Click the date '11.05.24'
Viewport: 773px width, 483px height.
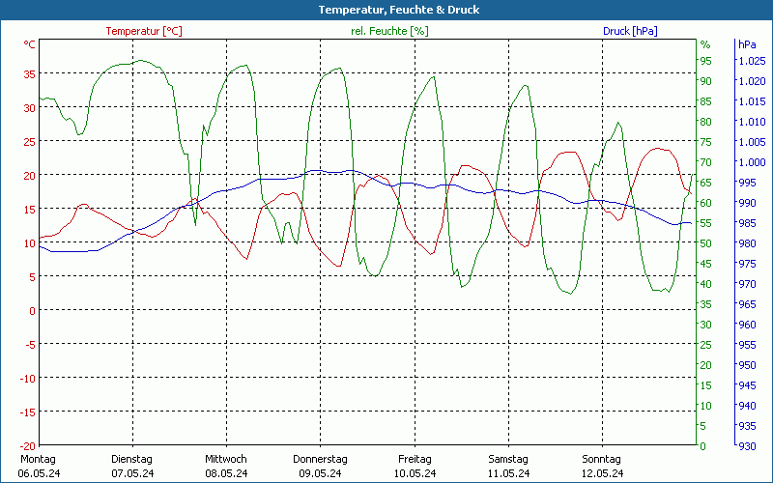[508, 473]
